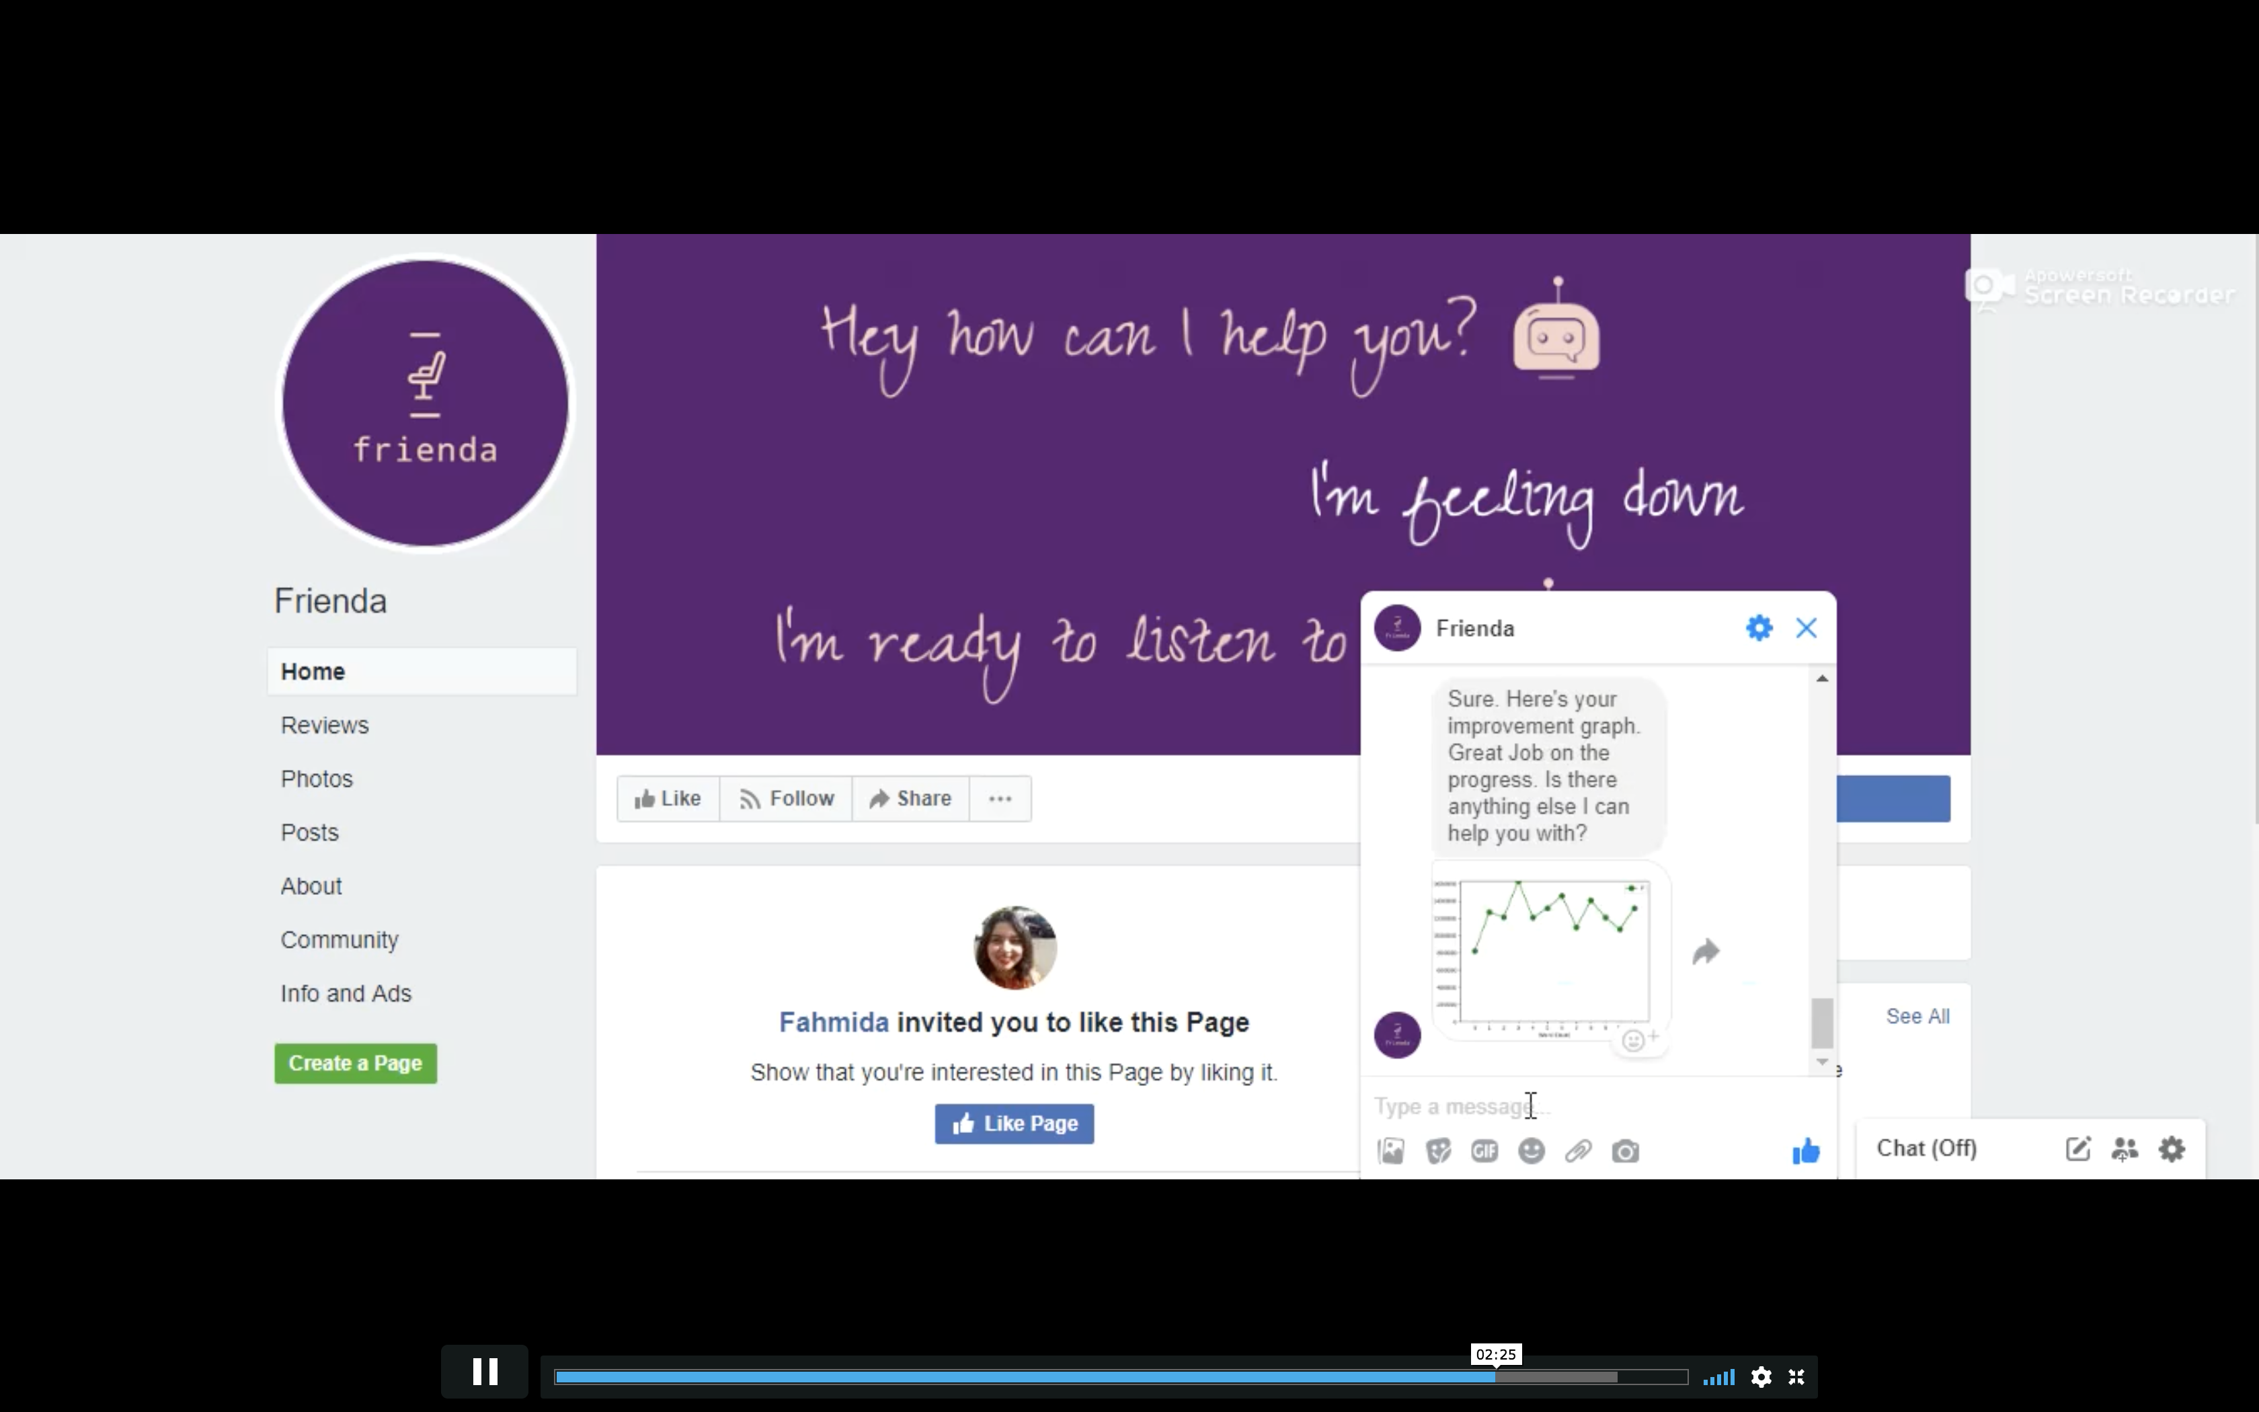2259x1412 pixels.
Task: Click the blue Like Page button
Action: tap(1014, 1124)
